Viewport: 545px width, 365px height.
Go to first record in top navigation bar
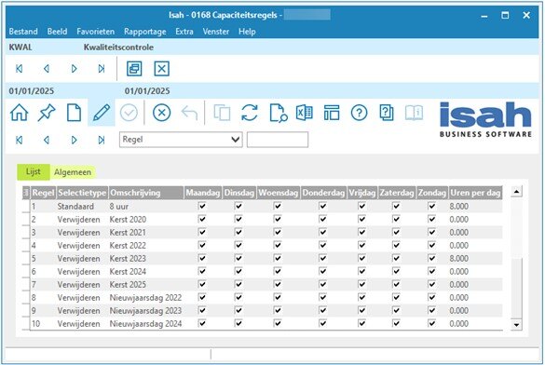coord(20,69)
